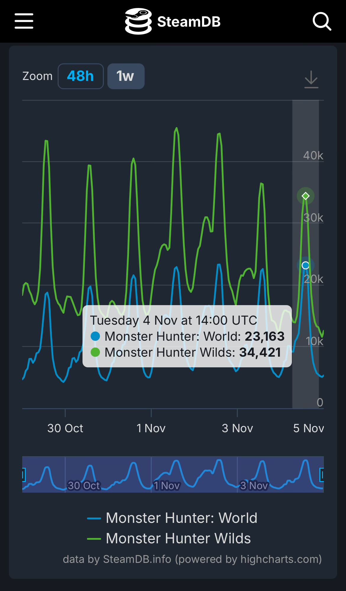Toggle Monster Hunter Wilds series in legend
The image size is (346, 591).
(169, 538)
